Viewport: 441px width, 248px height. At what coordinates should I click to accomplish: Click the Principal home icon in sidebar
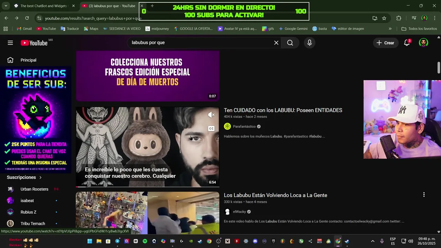click(x=10, y=60)
